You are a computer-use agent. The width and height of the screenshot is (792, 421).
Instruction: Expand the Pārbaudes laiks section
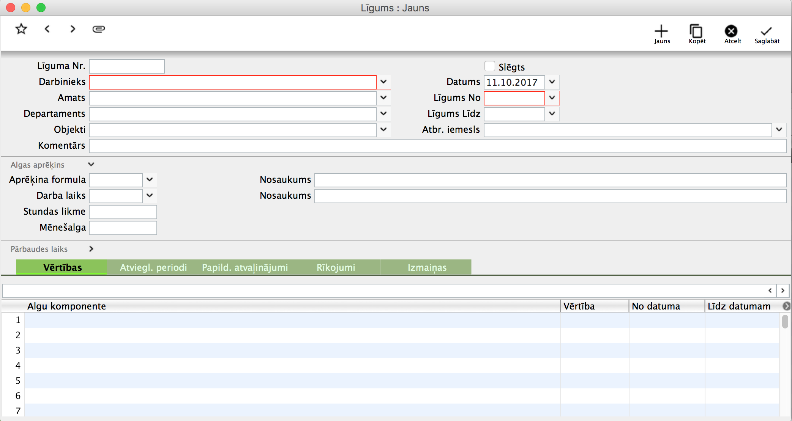[91, 249]
